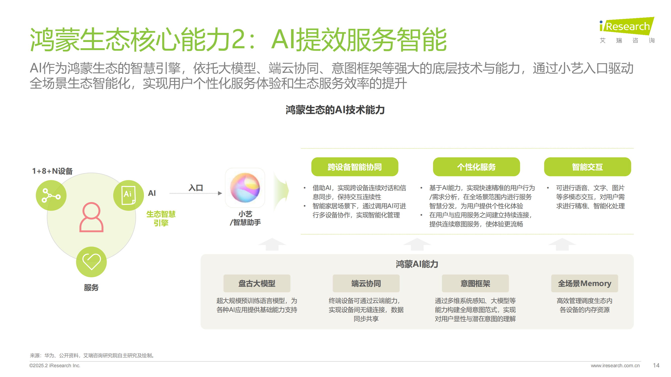Click subtitle paragraph AI作为鸿蒙生态的智慧引擎
The image size is (671, 377).
click(331, 76)
